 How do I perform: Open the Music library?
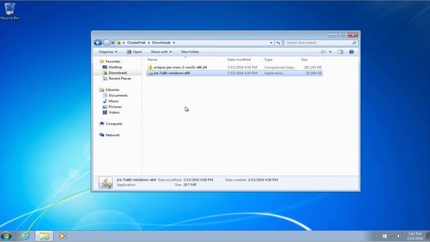110,101
